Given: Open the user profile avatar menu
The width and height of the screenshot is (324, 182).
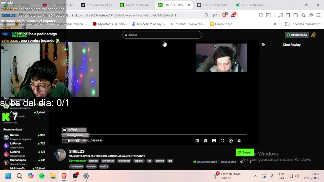Looking at the screenshot, I should click(x=313, y=35).
